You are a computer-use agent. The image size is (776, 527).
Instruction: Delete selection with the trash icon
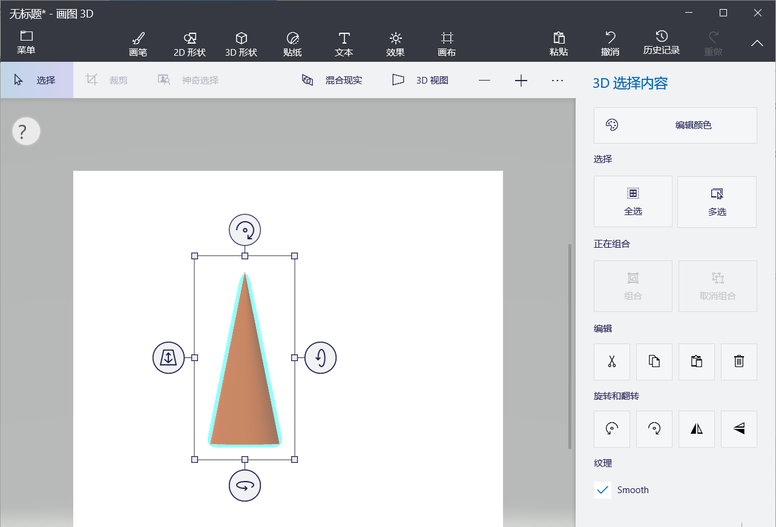tap(739, 362)
